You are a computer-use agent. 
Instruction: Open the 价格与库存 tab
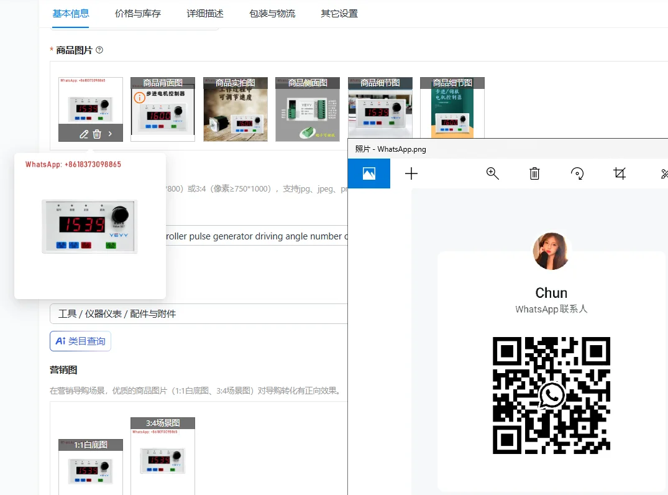coord(137,14)
